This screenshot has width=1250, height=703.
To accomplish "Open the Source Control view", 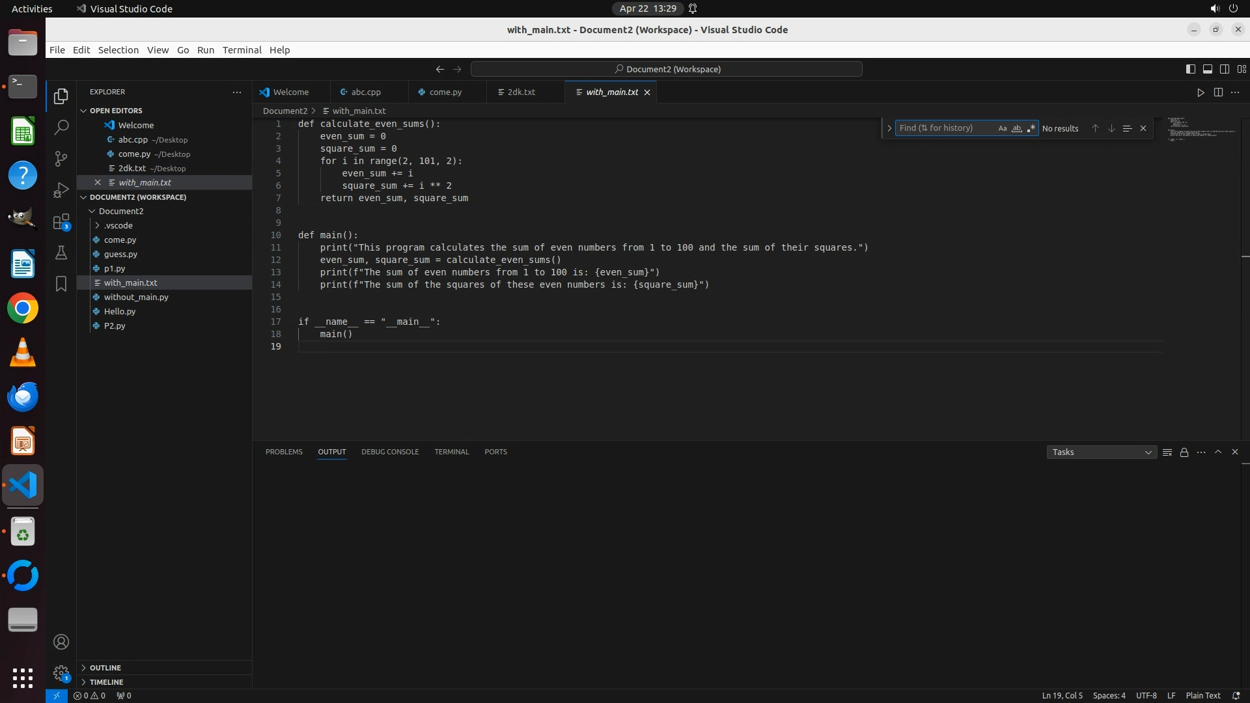I will point(61,159).
